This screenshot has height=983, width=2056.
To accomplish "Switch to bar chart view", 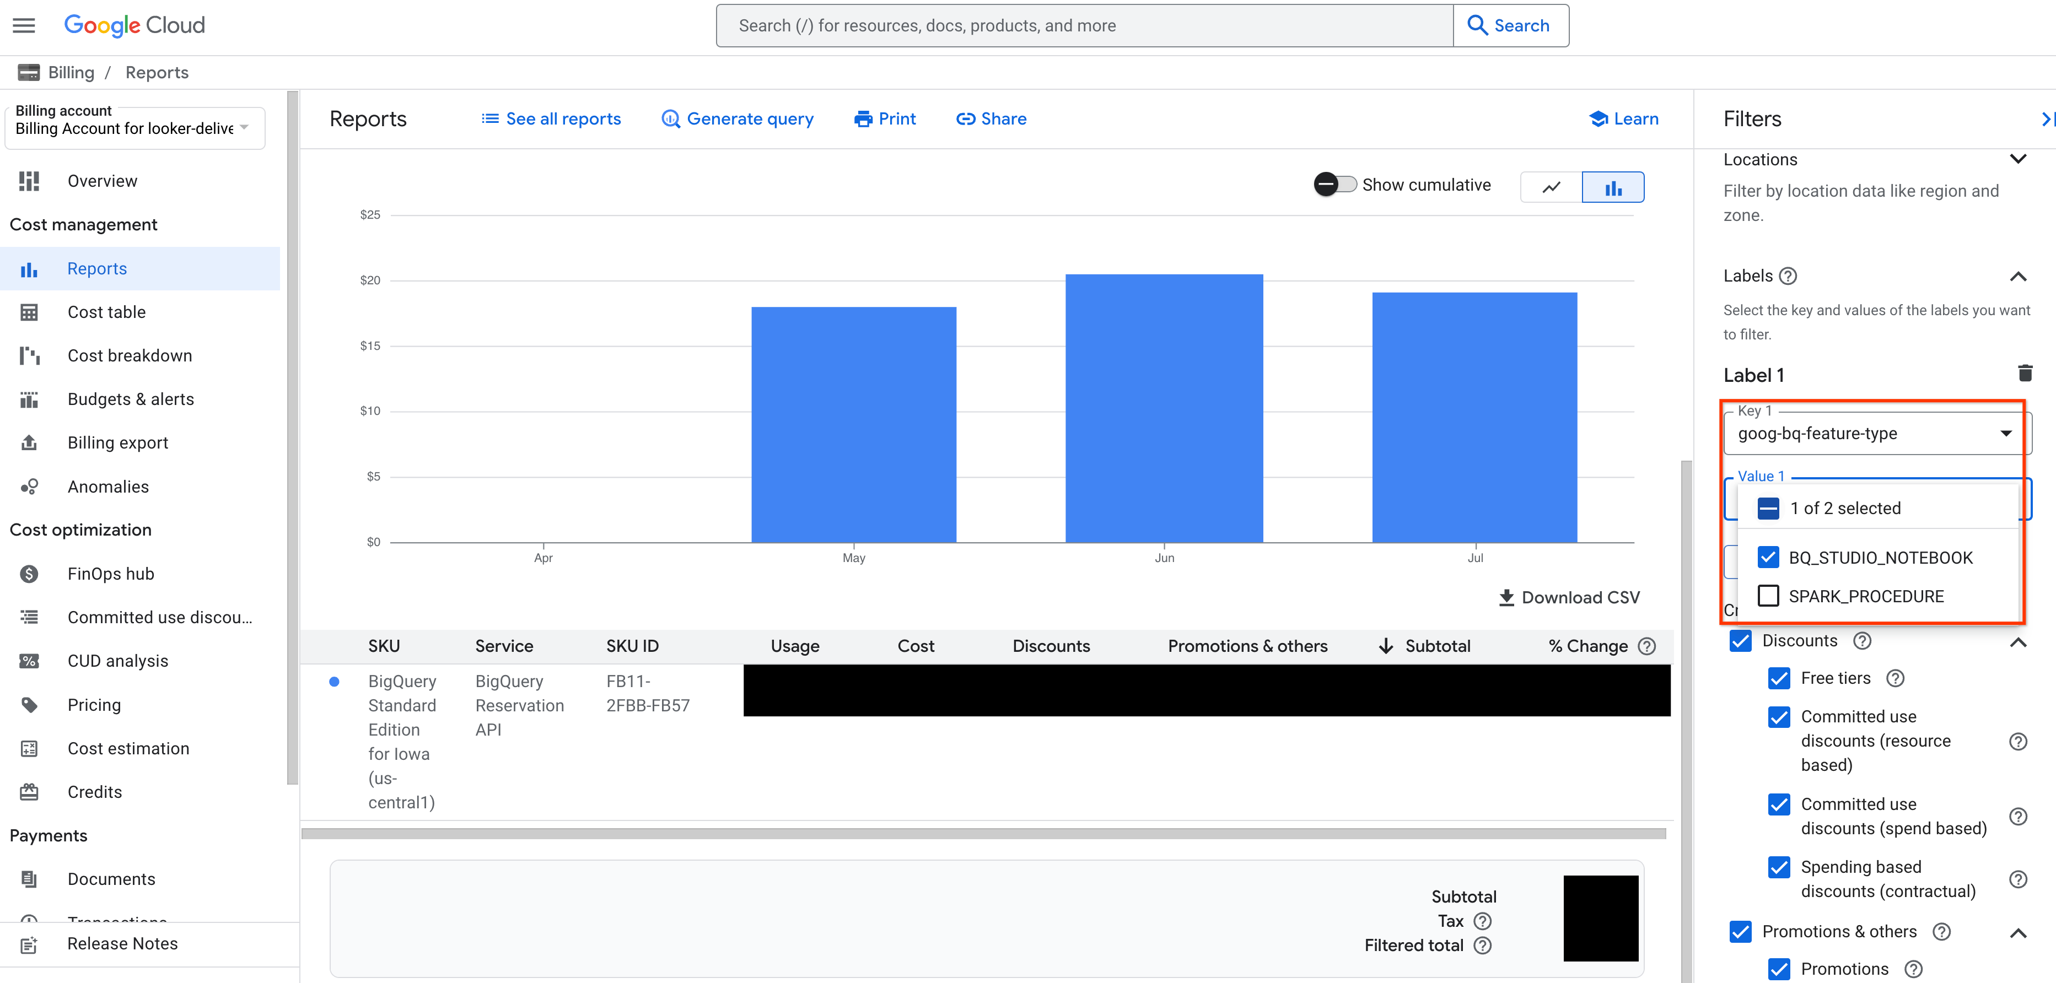I will tap(1613, 187).
